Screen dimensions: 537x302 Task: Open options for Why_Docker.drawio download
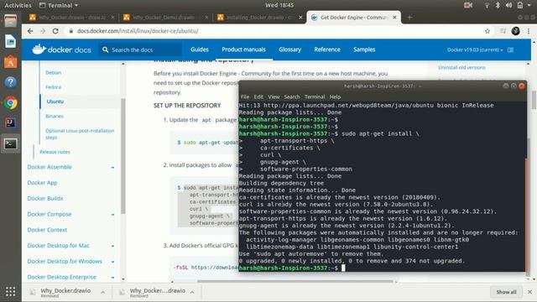tap(102, 292)
